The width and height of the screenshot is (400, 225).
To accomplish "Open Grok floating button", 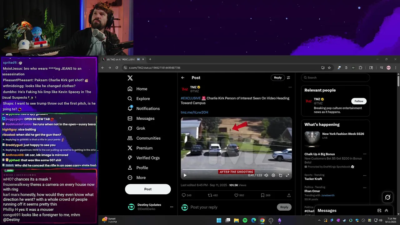I will pyautogui.click(x=387, y=197).
